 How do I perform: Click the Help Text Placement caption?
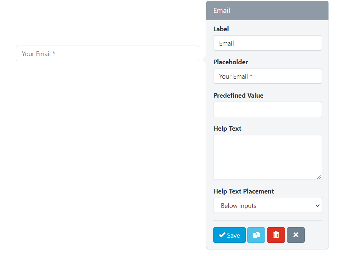[x=244, y=191]
